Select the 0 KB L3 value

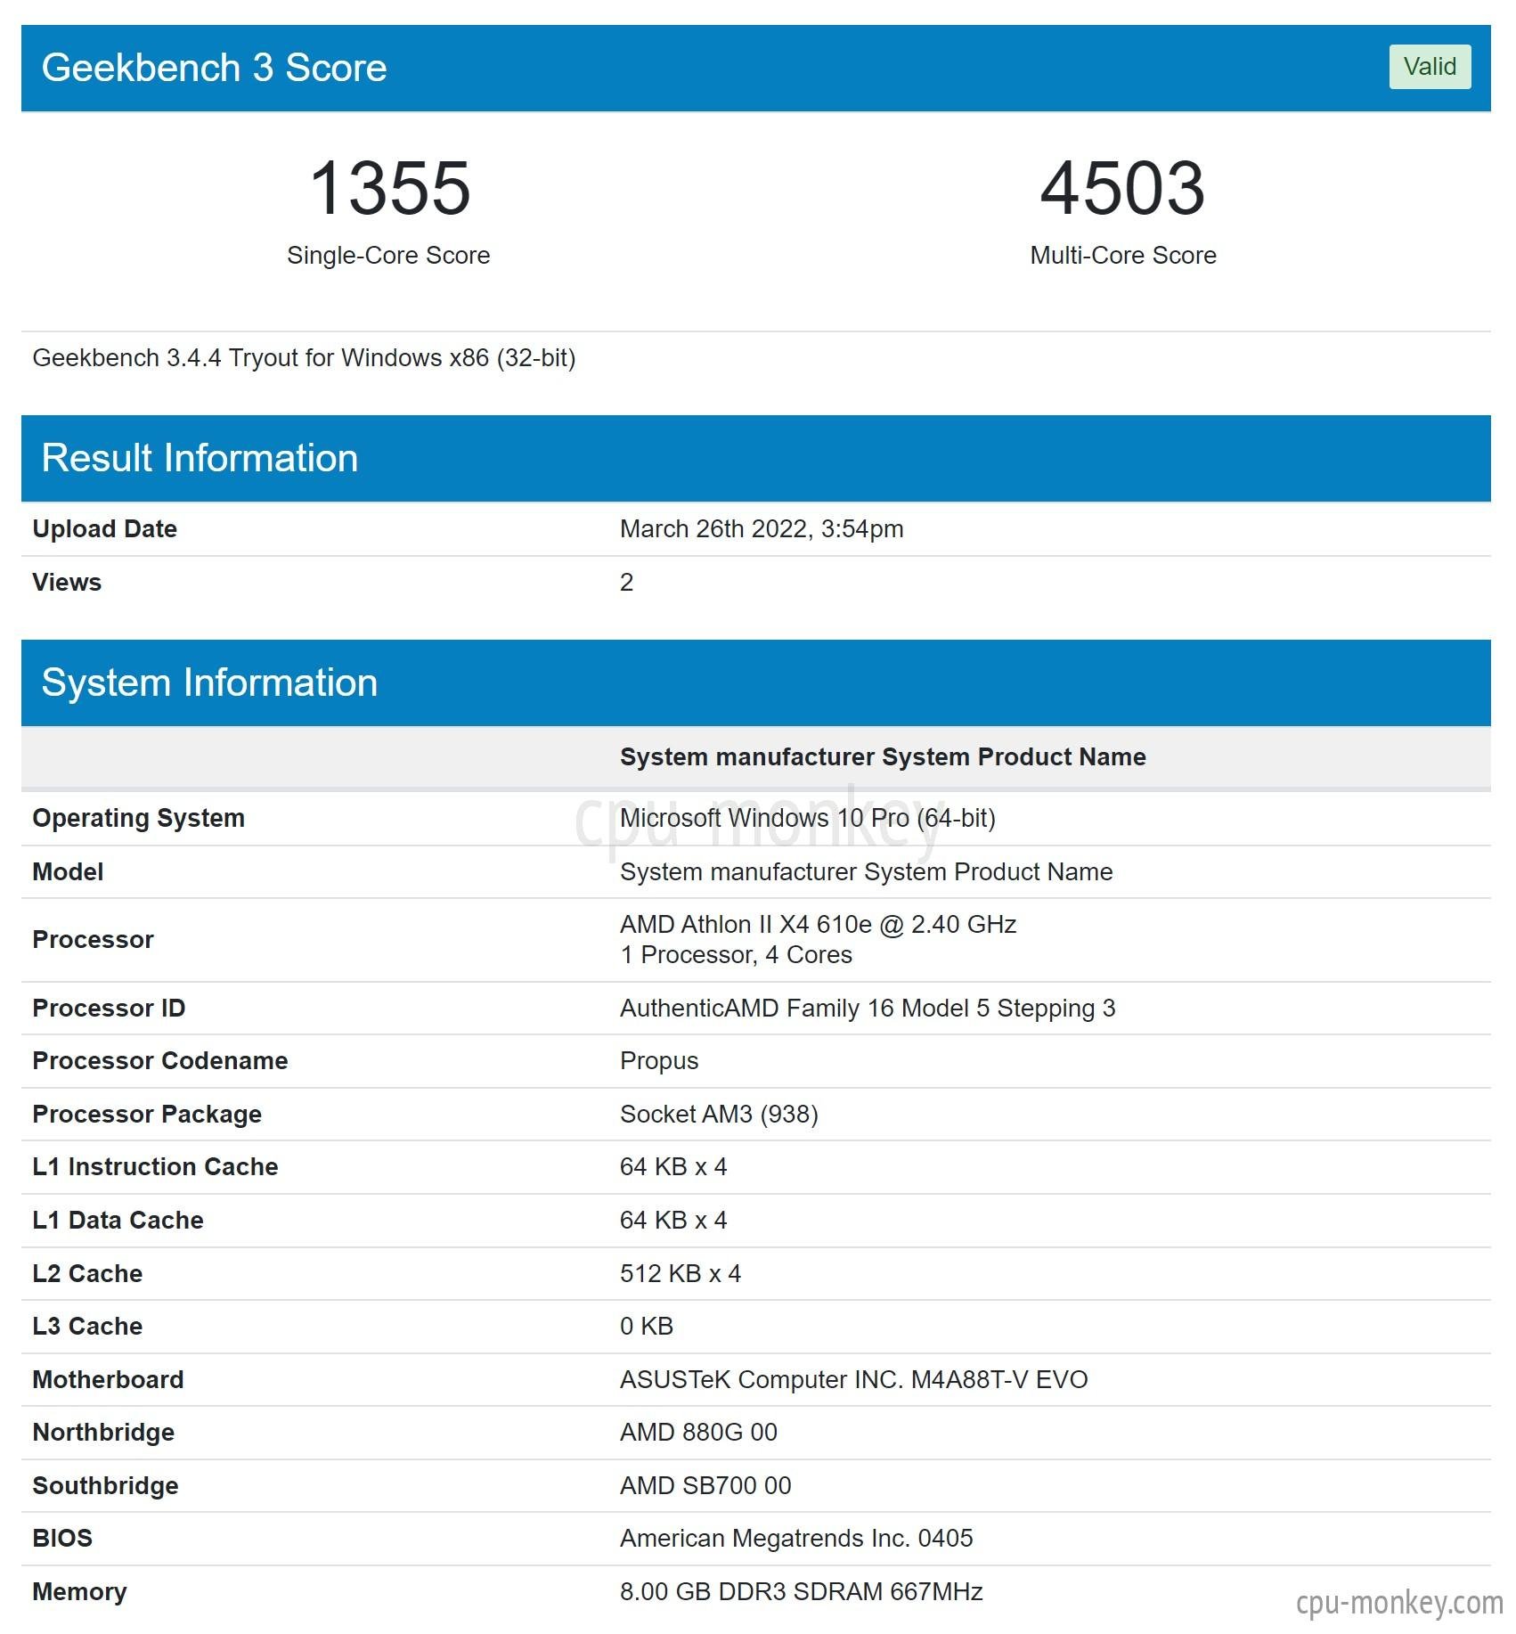pos(647,1327)
